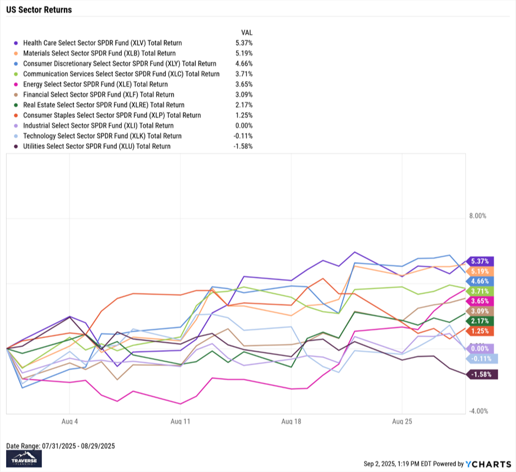516x472 pixels.
Task: Click the purple XLV legend dot
Action: coord(16,43)
